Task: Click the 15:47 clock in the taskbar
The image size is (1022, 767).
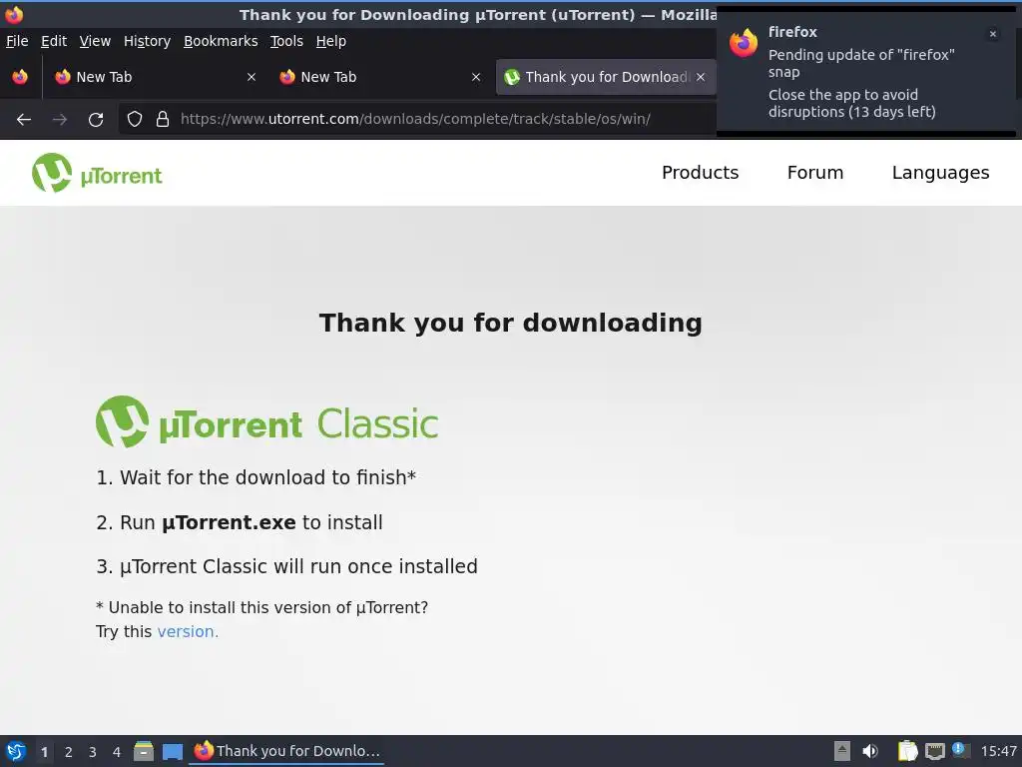Action: [998, 751]
